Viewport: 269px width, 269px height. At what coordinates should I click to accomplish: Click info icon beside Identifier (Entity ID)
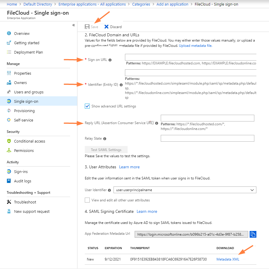[x=121, y=85]
